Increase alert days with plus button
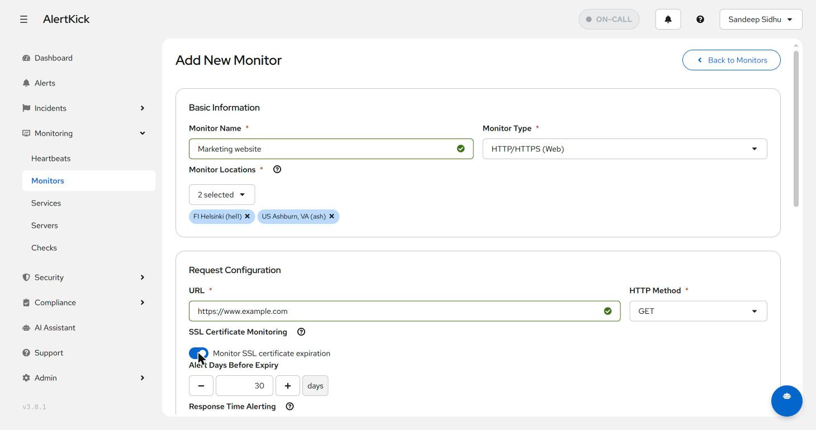816x430 pixels. pos(288,385)
